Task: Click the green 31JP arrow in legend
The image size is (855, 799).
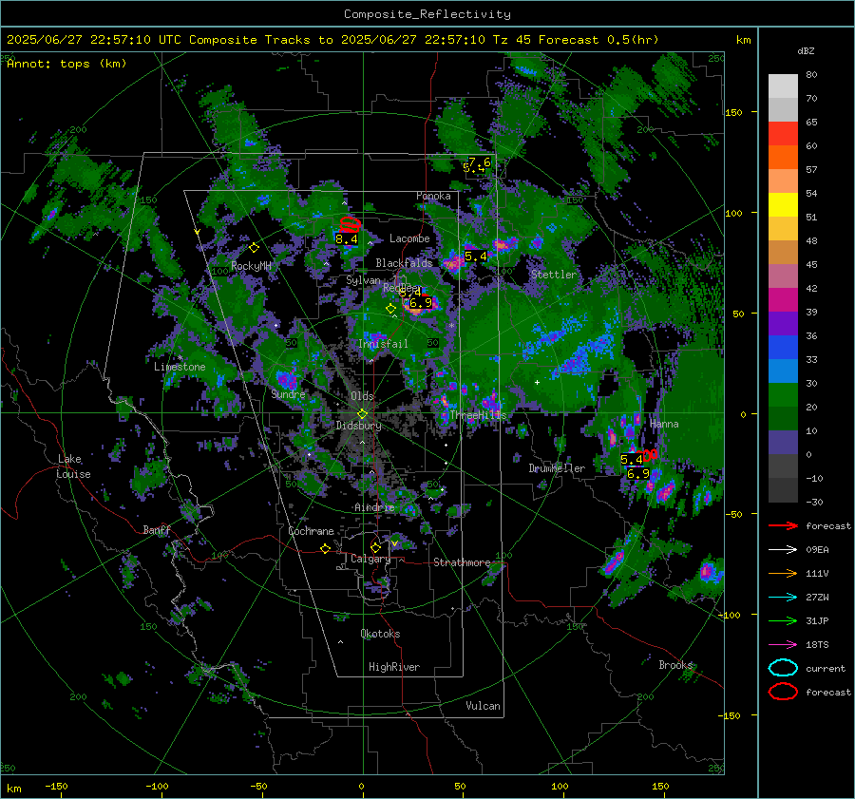Action: tap(783, 620)
